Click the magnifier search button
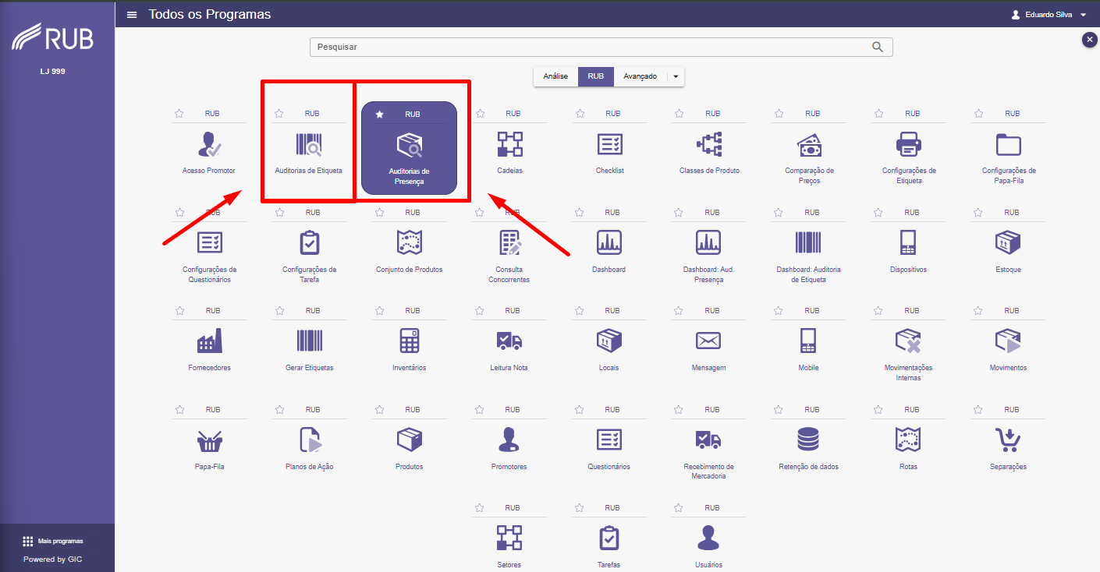Viewport: 1100px width, 572px height. tap(878, 47)
